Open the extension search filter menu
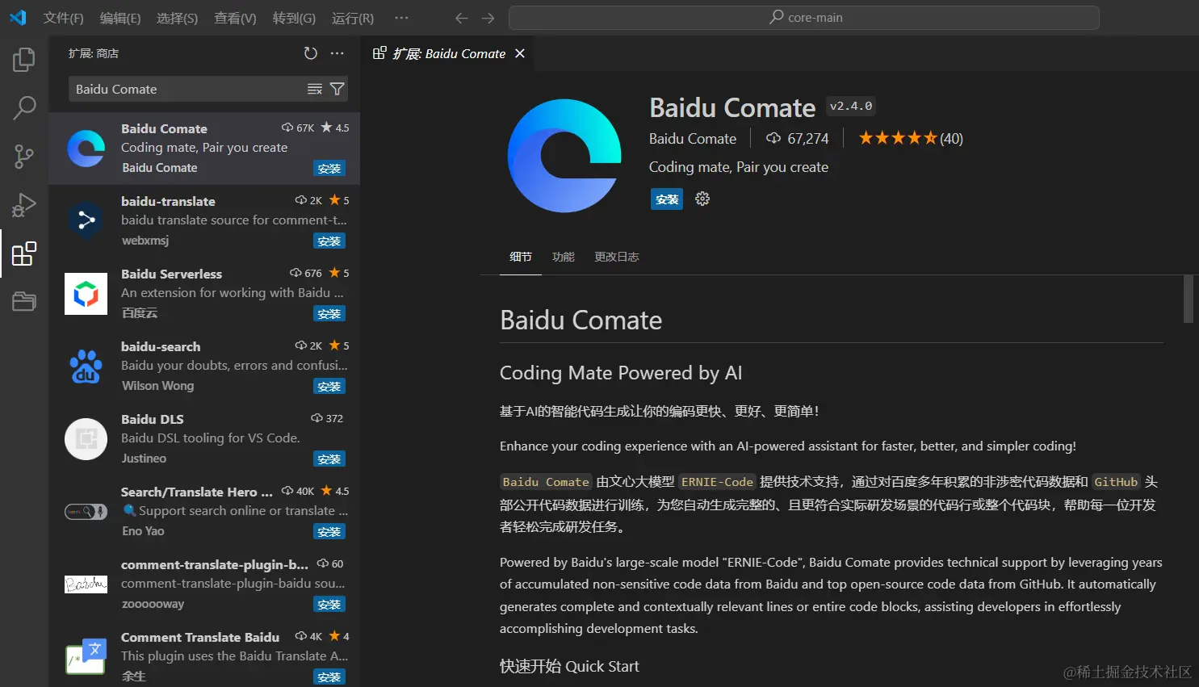Image resolution: width=1199 pixels, height=687 pixels. tap(337, 89)
